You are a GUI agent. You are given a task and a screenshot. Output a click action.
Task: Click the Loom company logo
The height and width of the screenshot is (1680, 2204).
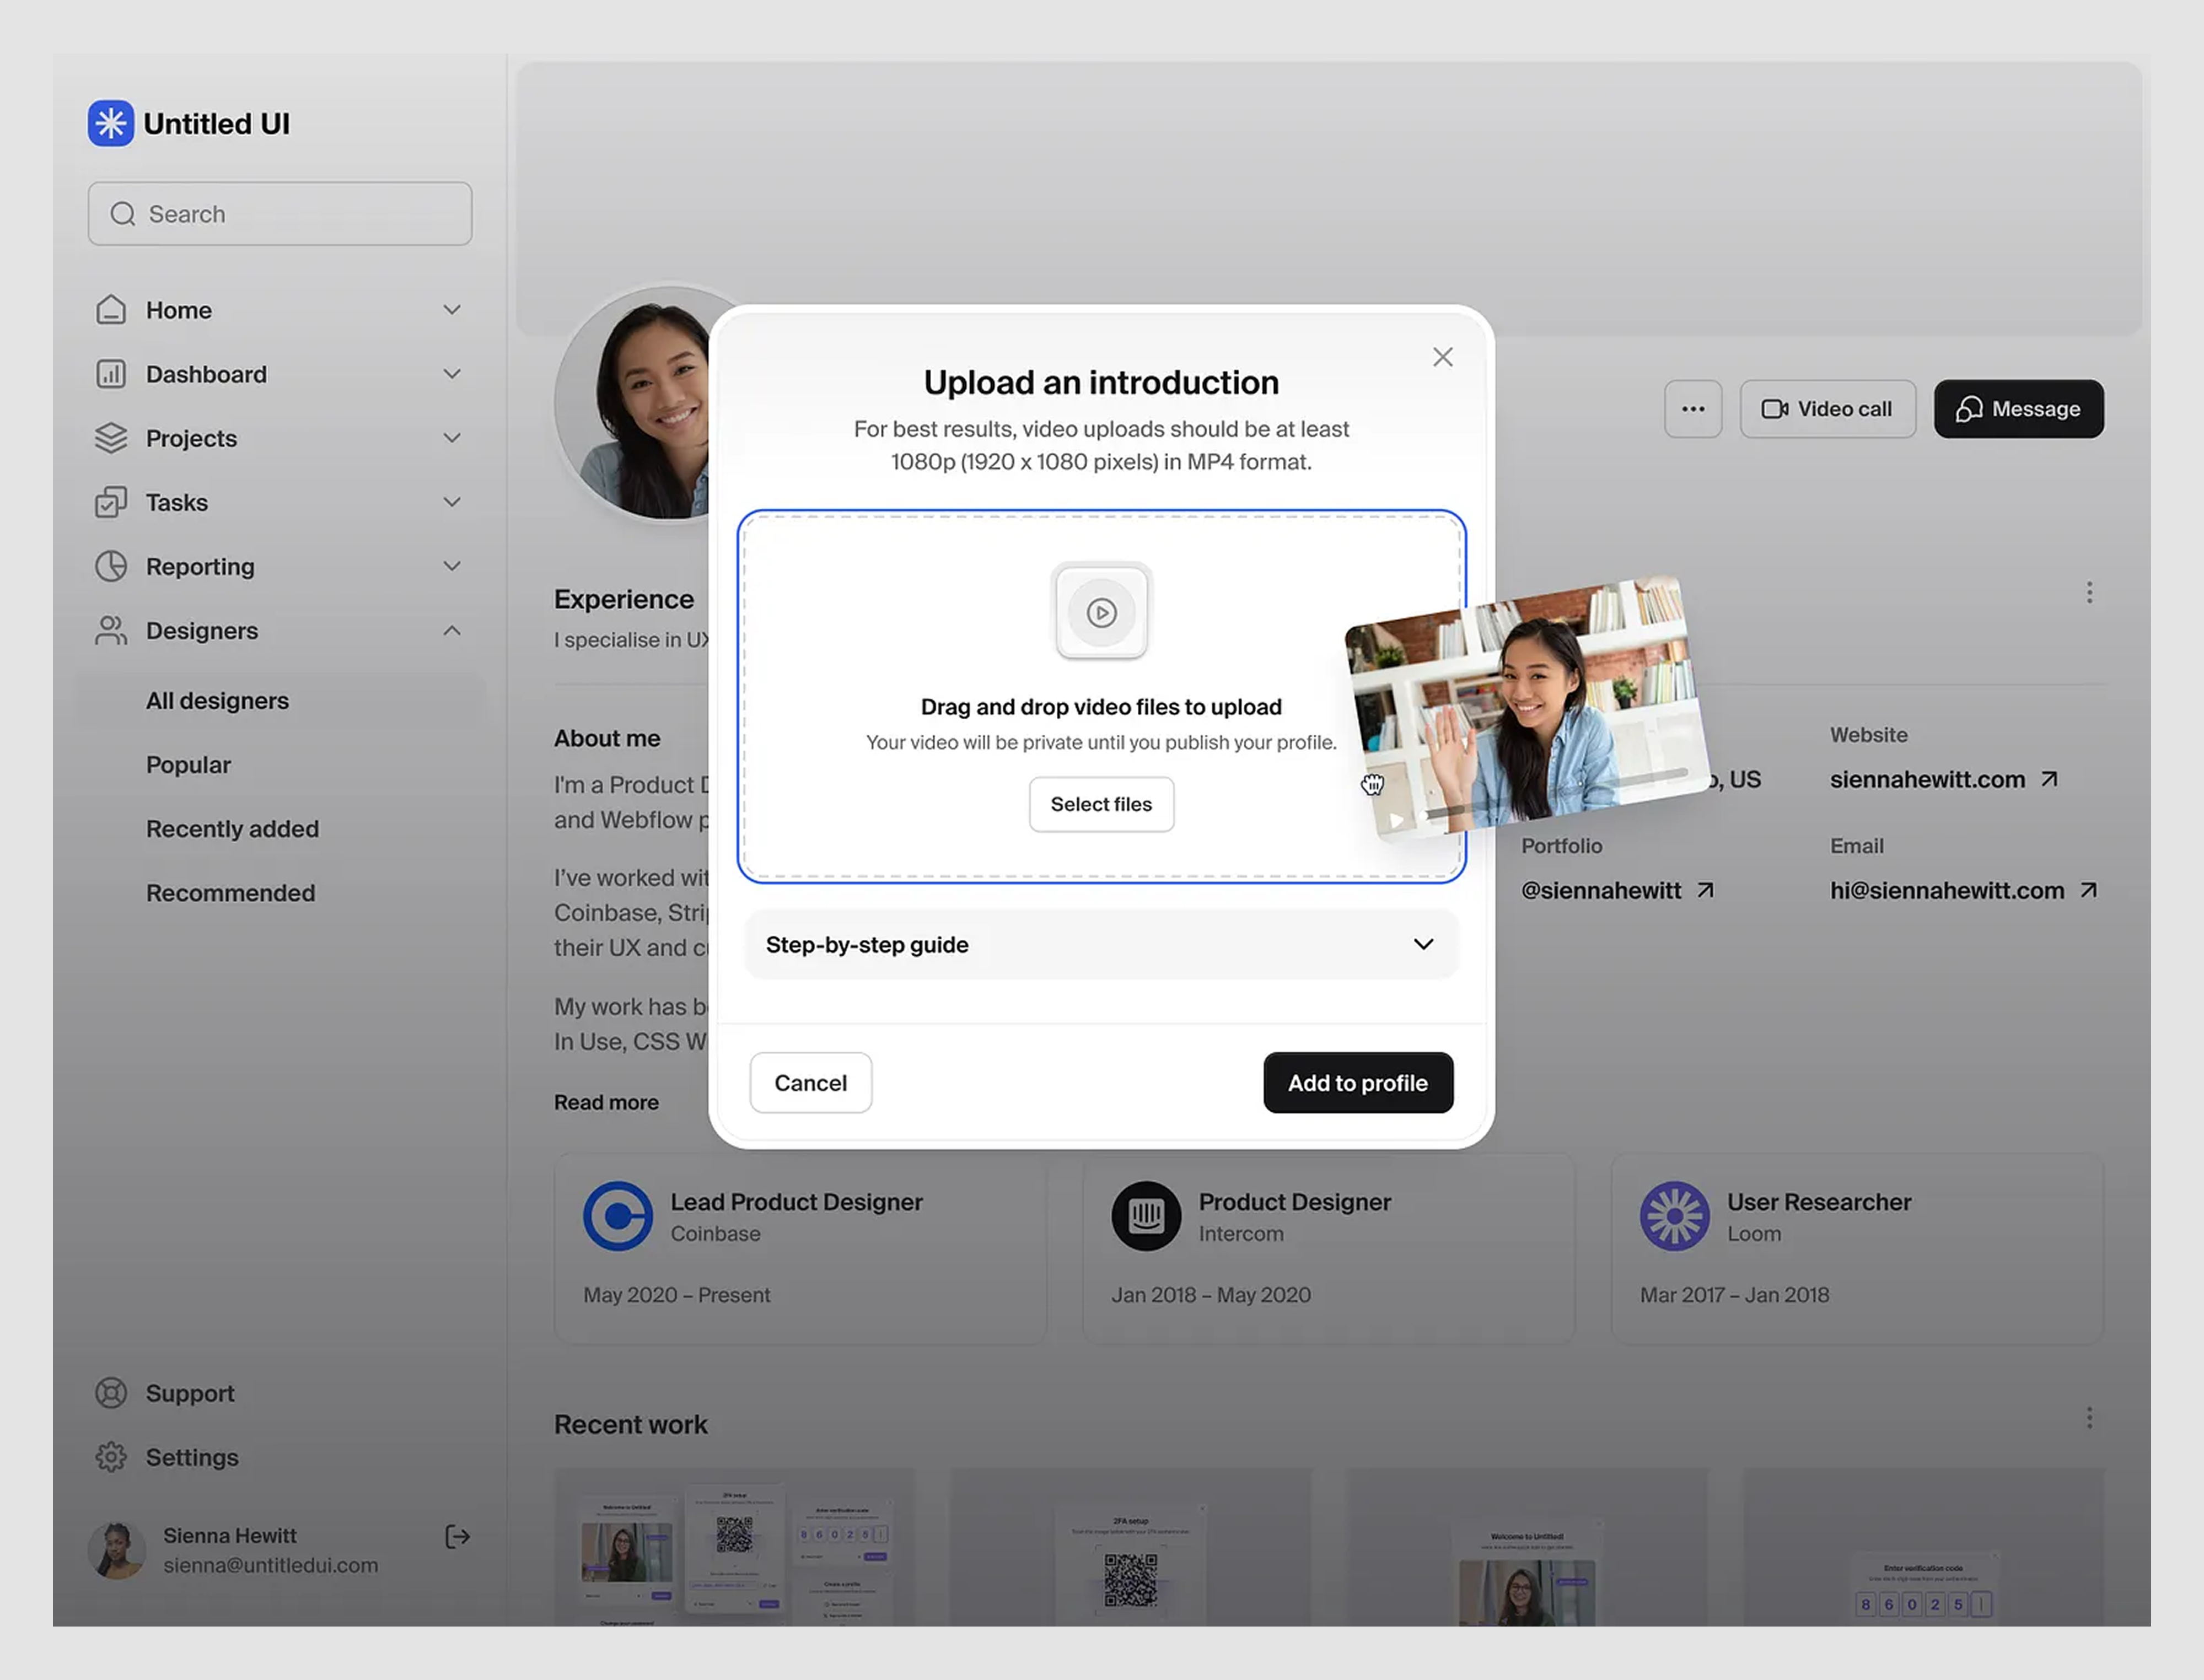click(x=1674, y=1216)
